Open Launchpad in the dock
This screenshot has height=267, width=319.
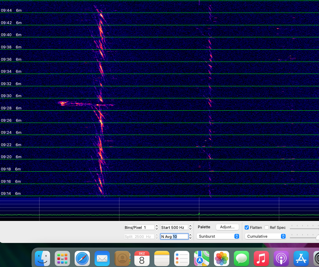(x=62, y=258)
